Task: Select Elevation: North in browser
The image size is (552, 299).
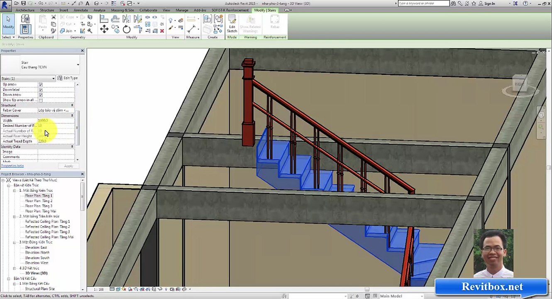Action: (x=37, y=252)
